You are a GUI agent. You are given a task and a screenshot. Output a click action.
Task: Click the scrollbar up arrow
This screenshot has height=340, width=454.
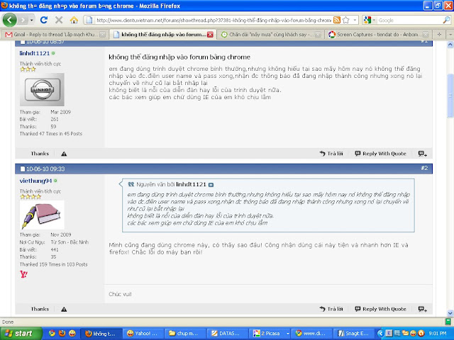450,45
